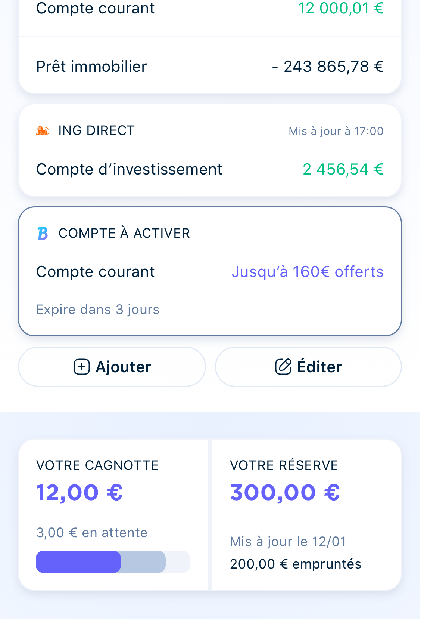
Task: Tap the ING Direct lion logo
Action: pyautogui.click(x=43, y=130)
